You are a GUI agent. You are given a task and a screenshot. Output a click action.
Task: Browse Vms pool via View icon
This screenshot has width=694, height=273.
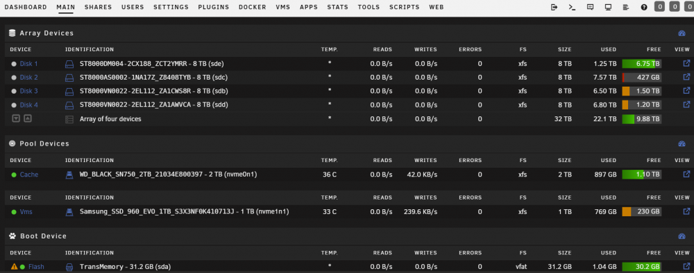[x=686, y=211]
